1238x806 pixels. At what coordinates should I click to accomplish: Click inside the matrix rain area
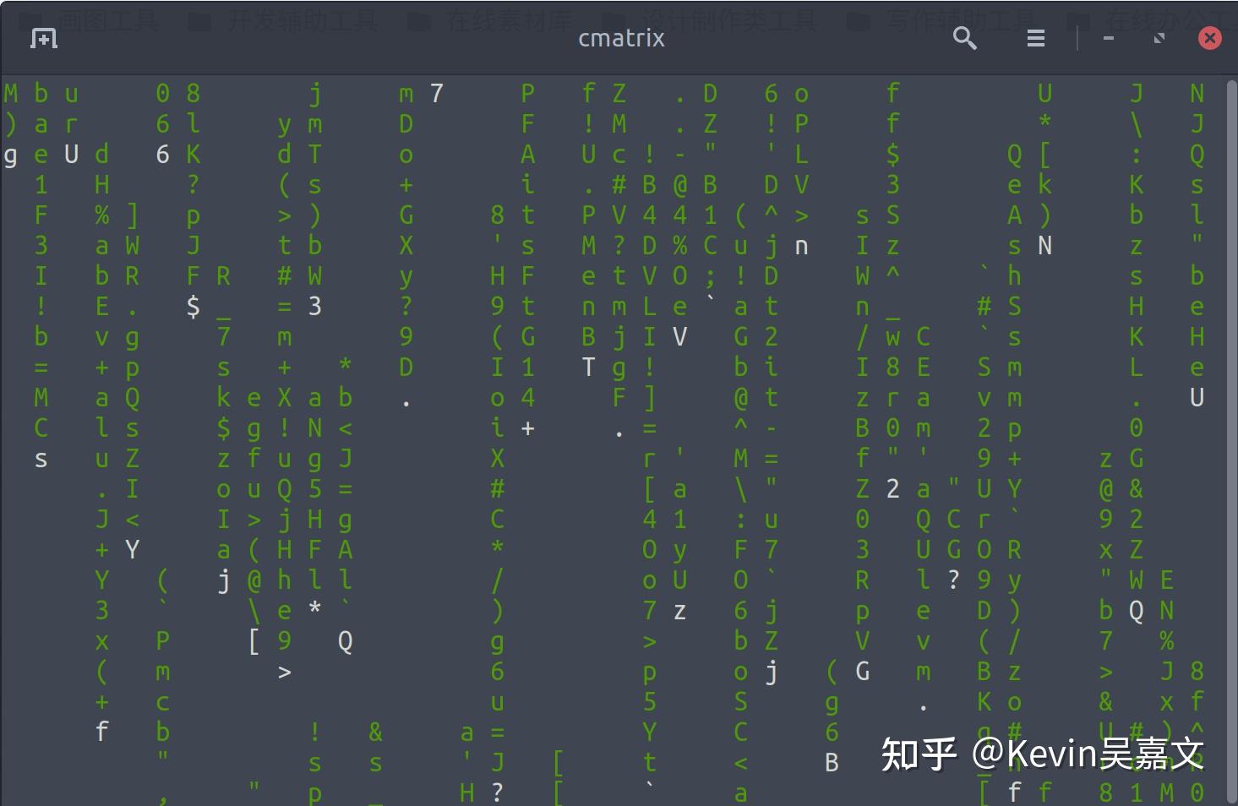click(x=592, y=422)
